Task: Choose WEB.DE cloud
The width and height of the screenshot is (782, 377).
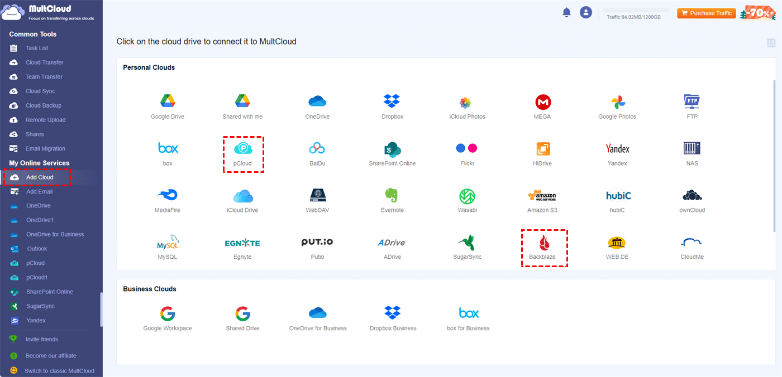Action: 617,247
